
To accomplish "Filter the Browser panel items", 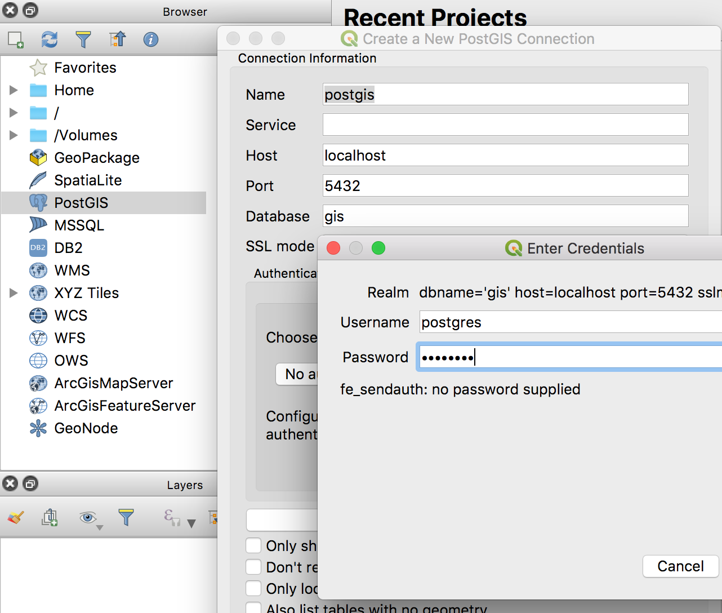I will coord(83,39).
